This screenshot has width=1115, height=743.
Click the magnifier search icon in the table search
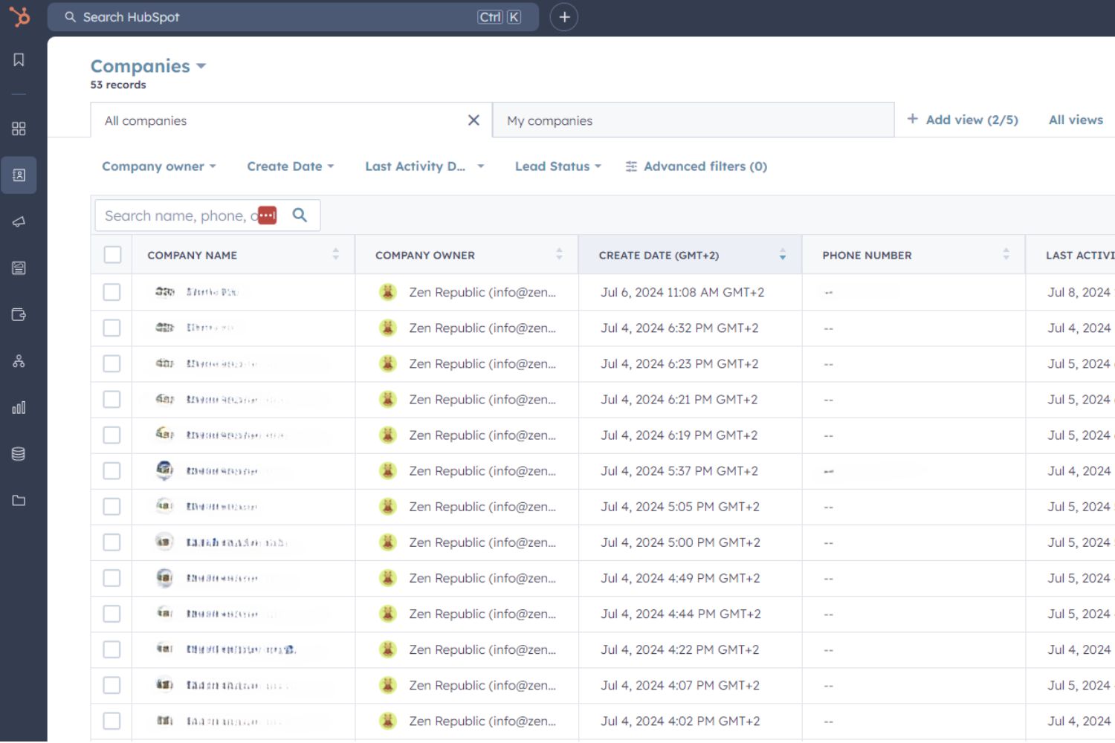pos(300,215)
